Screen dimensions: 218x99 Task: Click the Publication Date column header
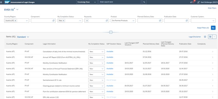185,44
